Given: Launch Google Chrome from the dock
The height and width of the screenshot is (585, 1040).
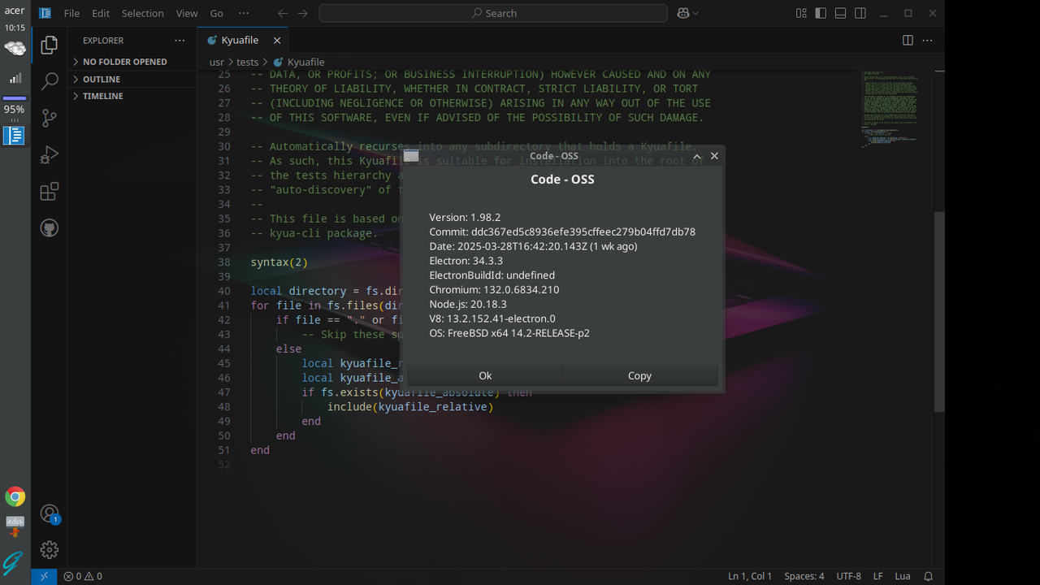Looking at the screenshot, I should [x=15, y=496].
